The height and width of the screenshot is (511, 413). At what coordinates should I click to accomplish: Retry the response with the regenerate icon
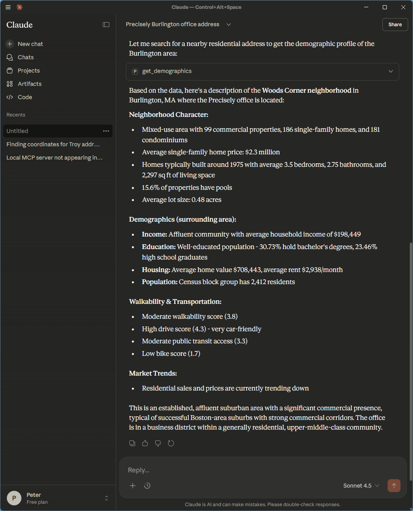point(171,443)
